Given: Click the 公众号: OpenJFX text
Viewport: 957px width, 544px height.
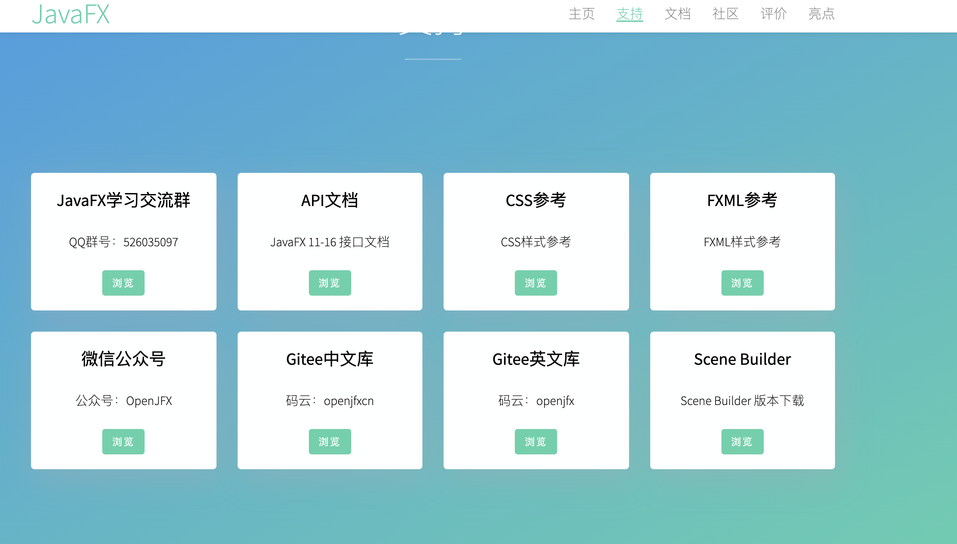Looking at the screenshot, I should click(124, 401).
